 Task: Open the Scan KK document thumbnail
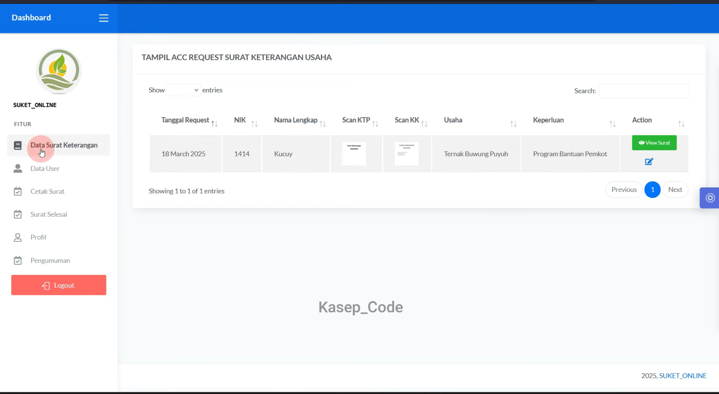[x=406, y=154]
